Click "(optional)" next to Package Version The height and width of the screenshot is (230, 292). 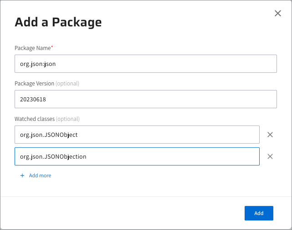67,84
